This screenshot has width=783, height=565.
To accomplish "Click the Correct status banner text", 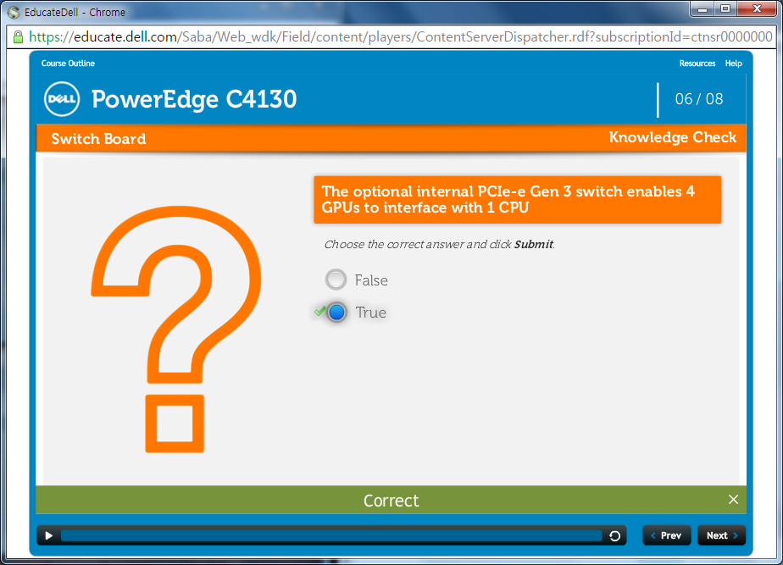I will [x=391, y=501].
